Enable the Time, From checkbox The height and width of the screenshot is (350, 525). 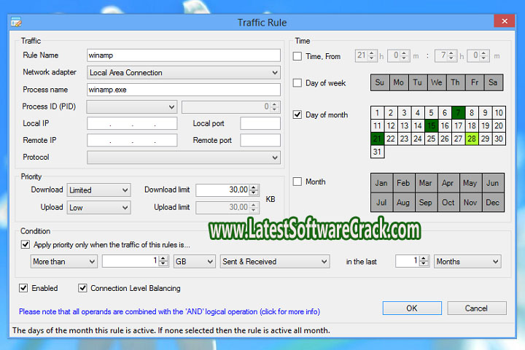pos(297,56)
